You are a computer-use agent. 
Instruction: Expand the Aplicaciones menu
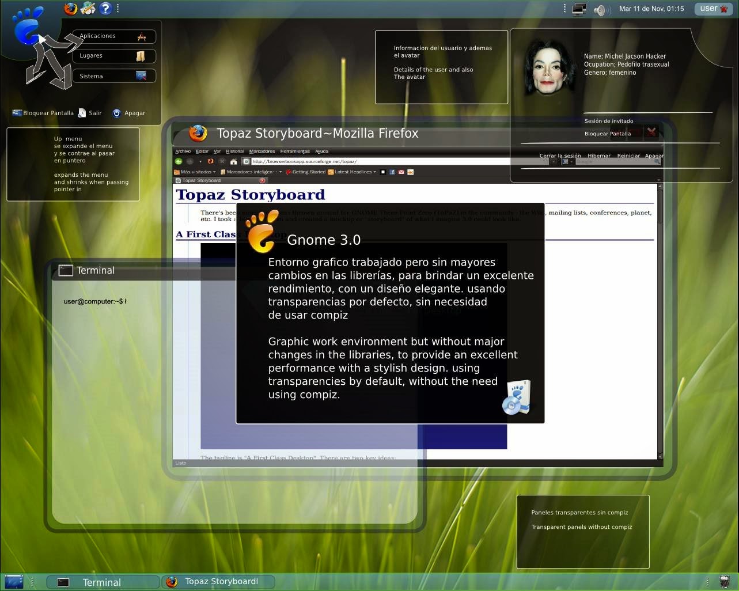(114, 36)
